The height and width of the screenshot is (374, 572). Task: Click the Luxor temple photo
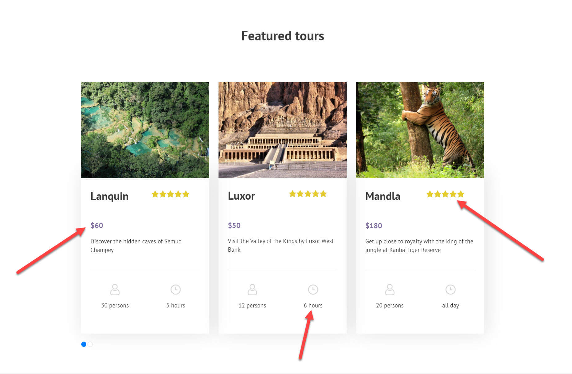pos(283,130)
